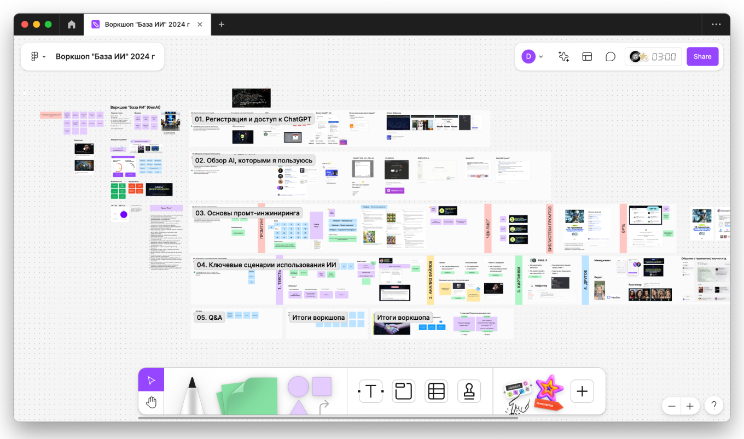Pick the pencil marker tool
Viewport: 744px width, 439px height.
(x=192, y=394)
